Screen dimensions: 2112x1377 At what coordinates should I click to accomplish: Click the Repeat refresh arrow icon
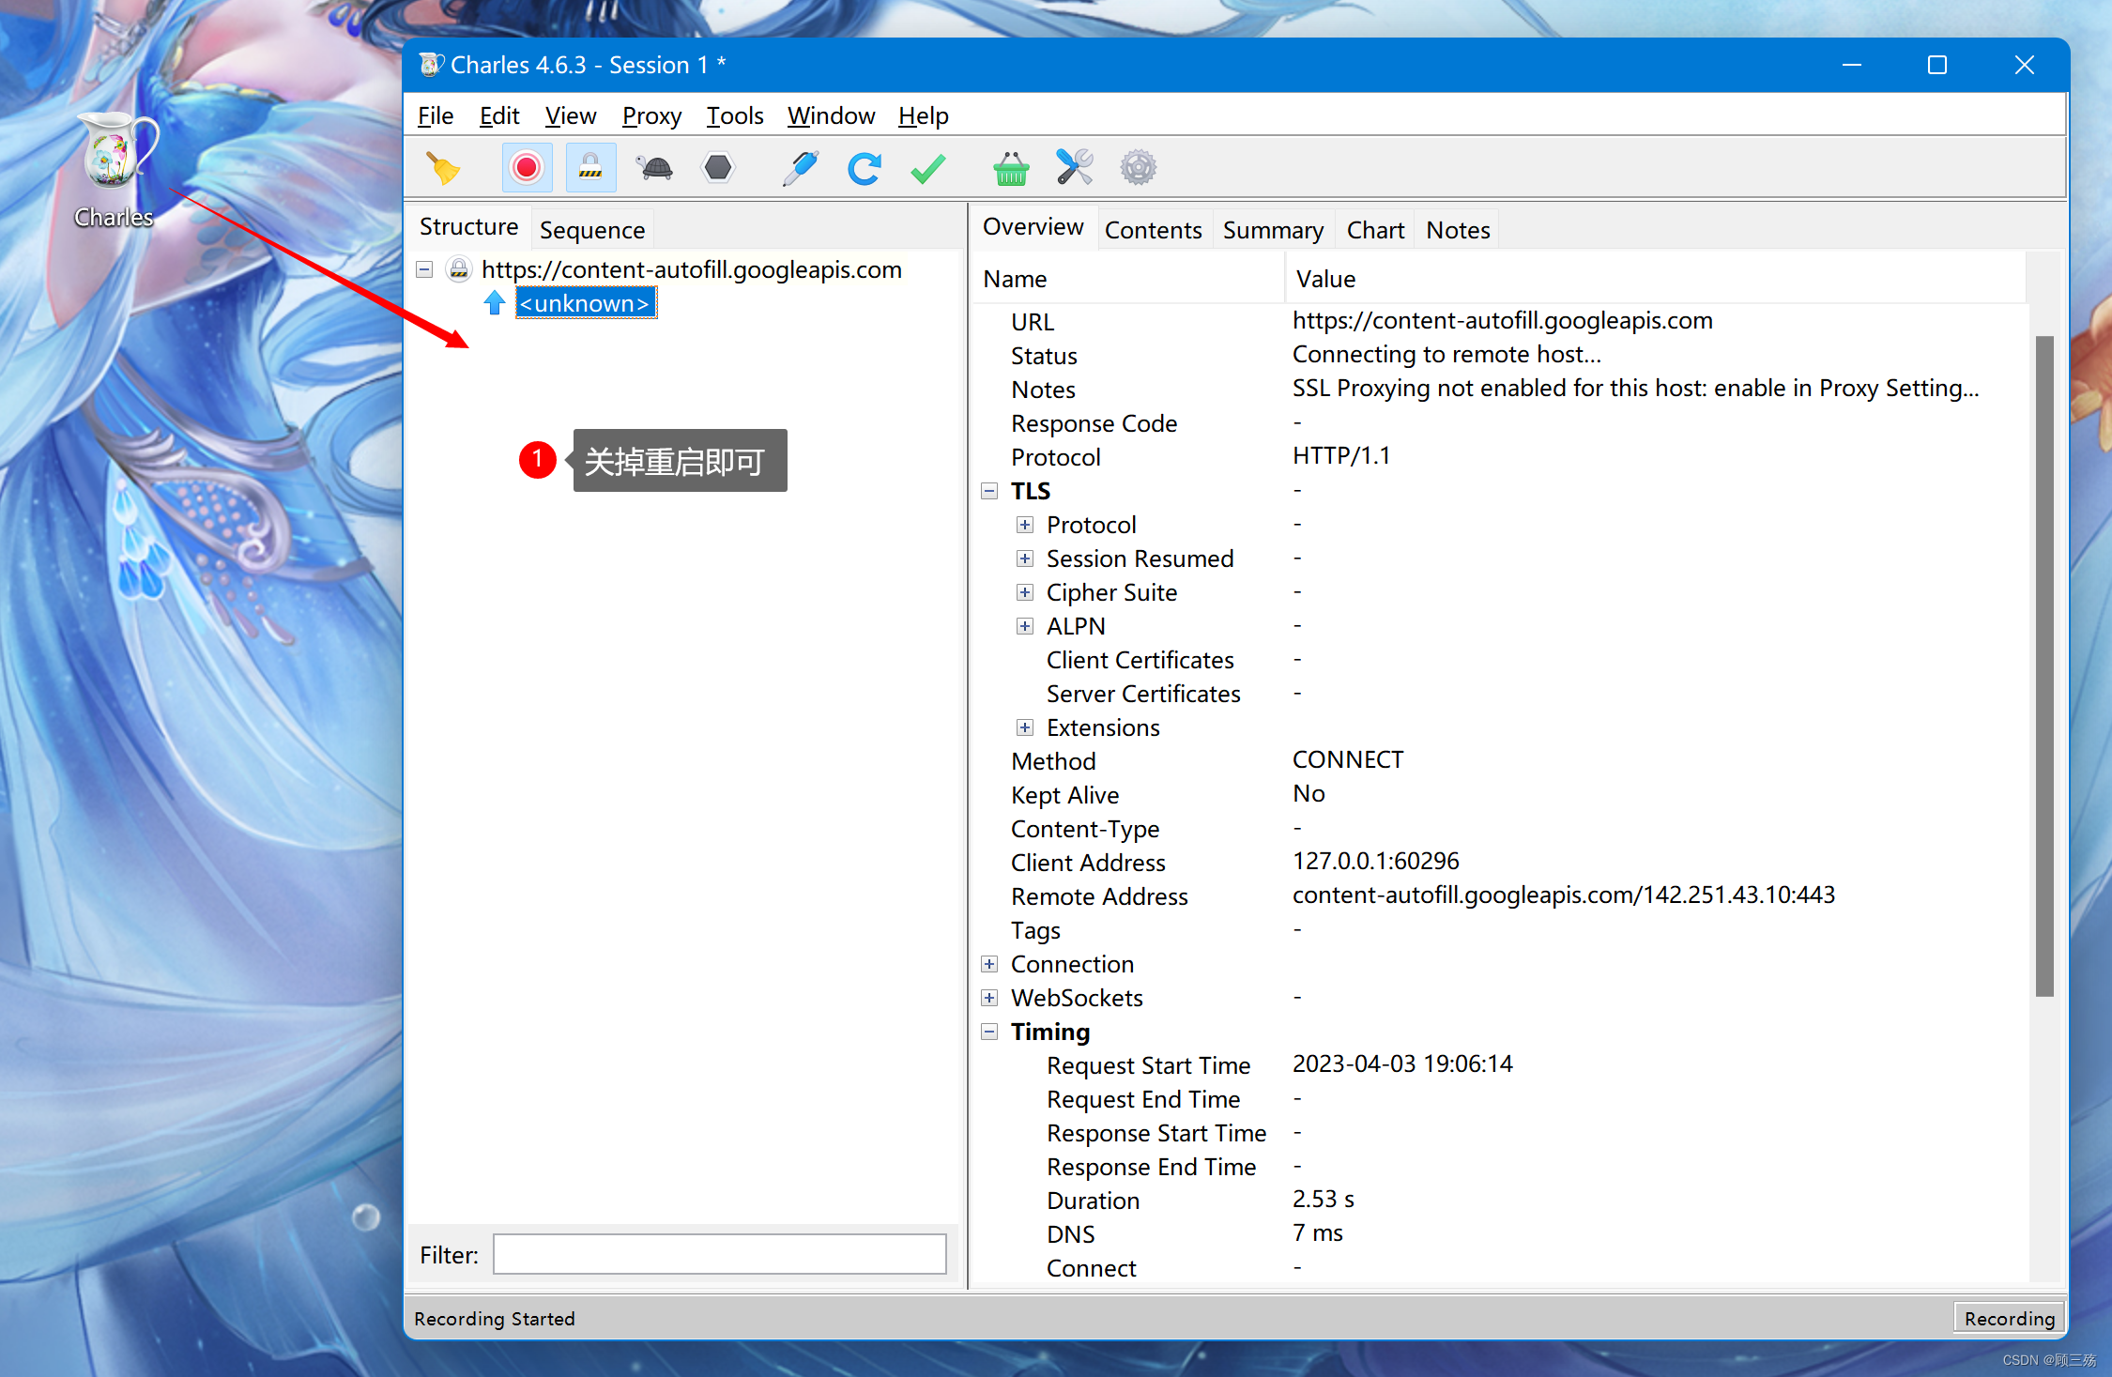pos(864,169)
